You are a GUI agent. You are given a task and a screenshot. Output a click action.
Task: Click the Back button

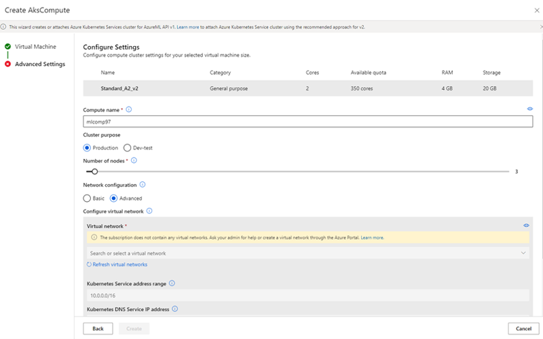98,328
